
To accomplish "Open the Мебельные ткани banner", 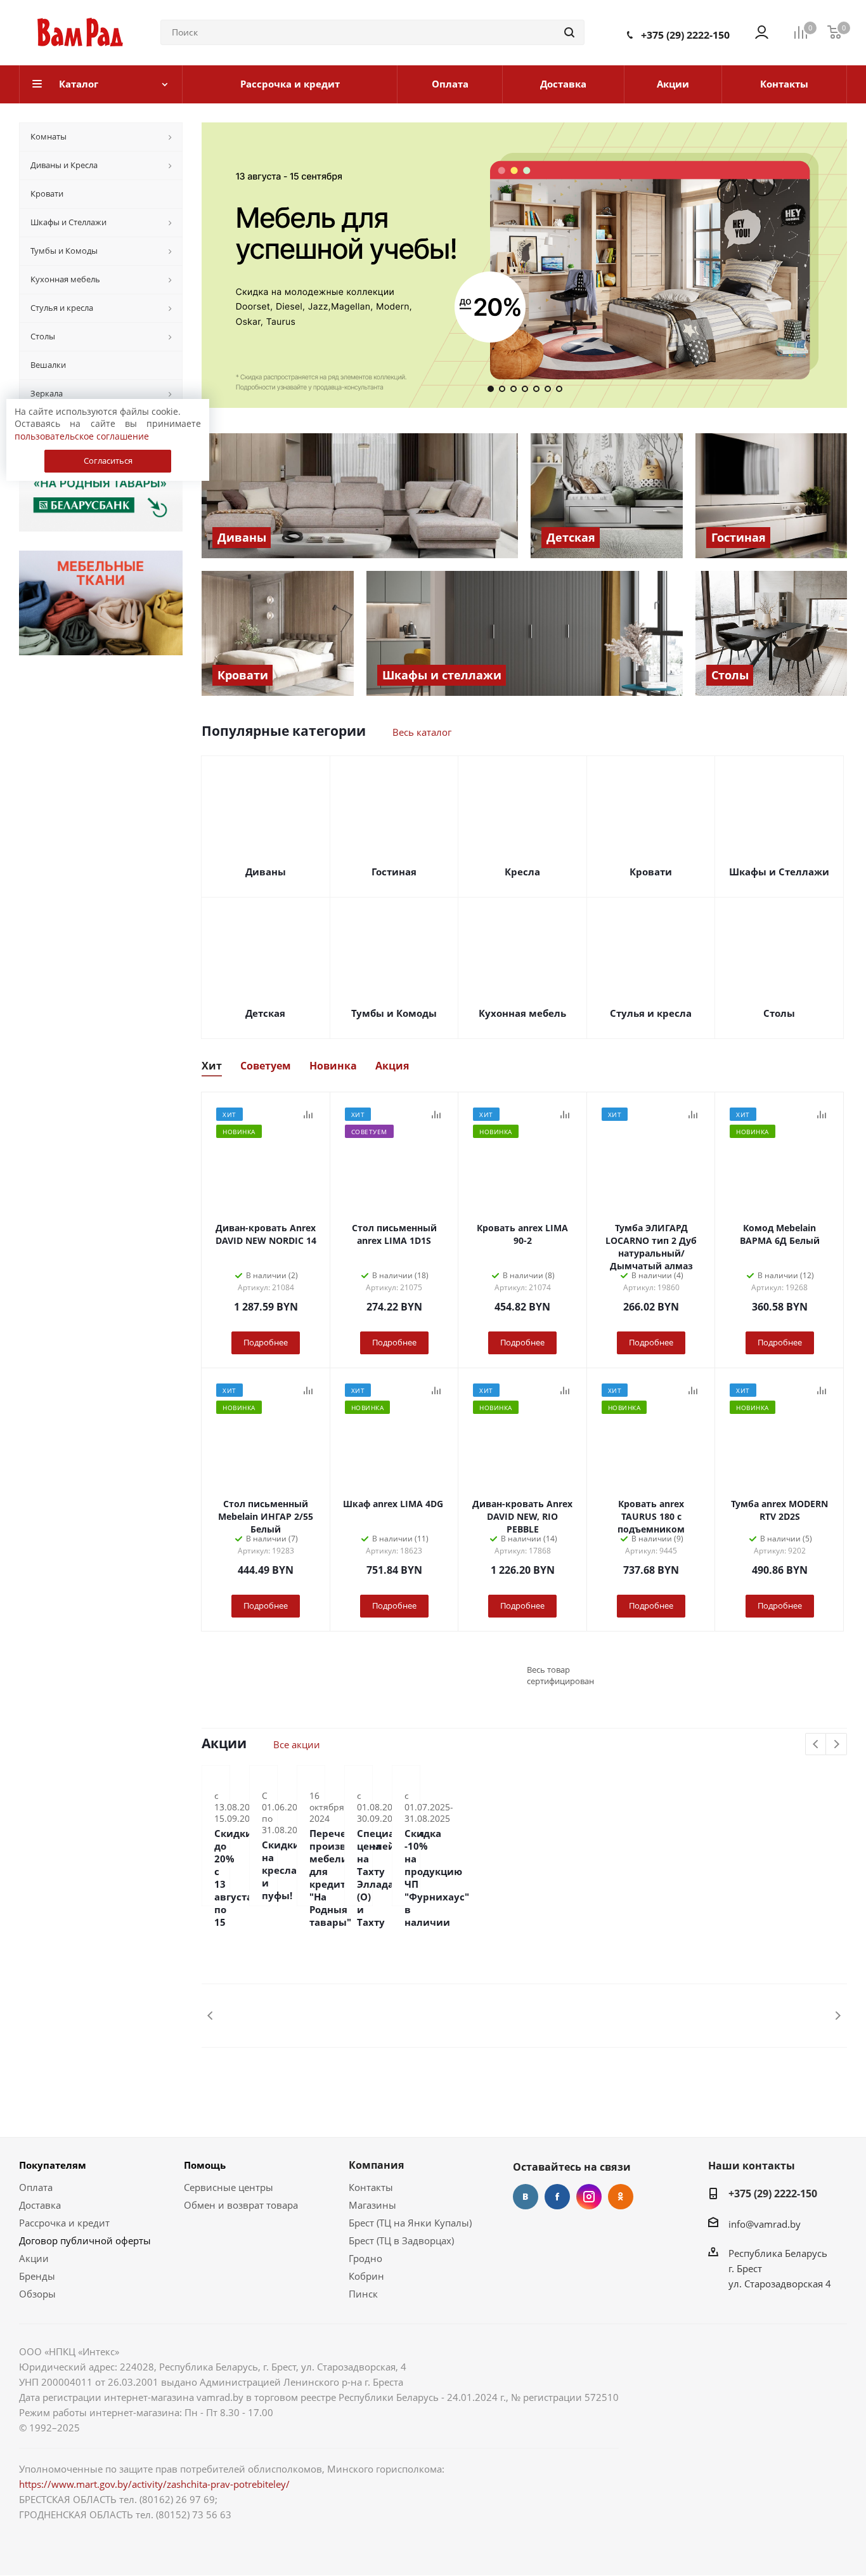I will tap(101, 603).
